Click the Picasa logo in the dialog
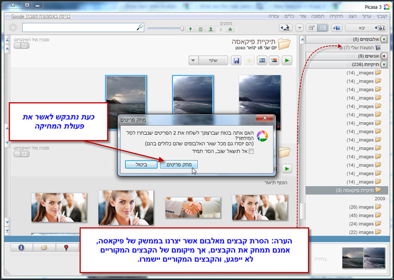394x280 pixels. (262, 136)
